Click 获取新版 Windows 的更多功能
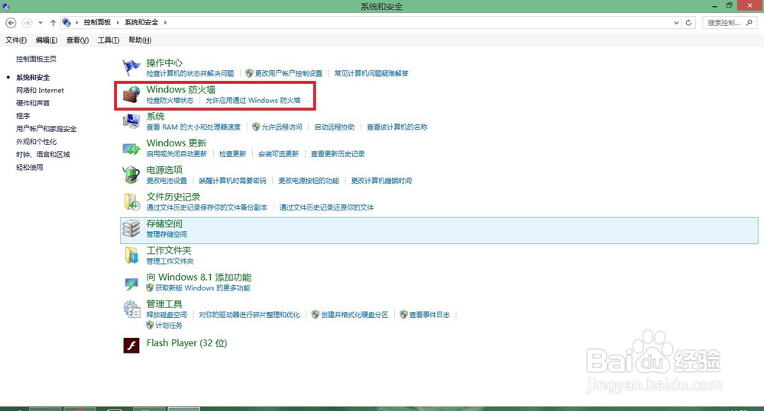764x411 pixels. [202, 288]
